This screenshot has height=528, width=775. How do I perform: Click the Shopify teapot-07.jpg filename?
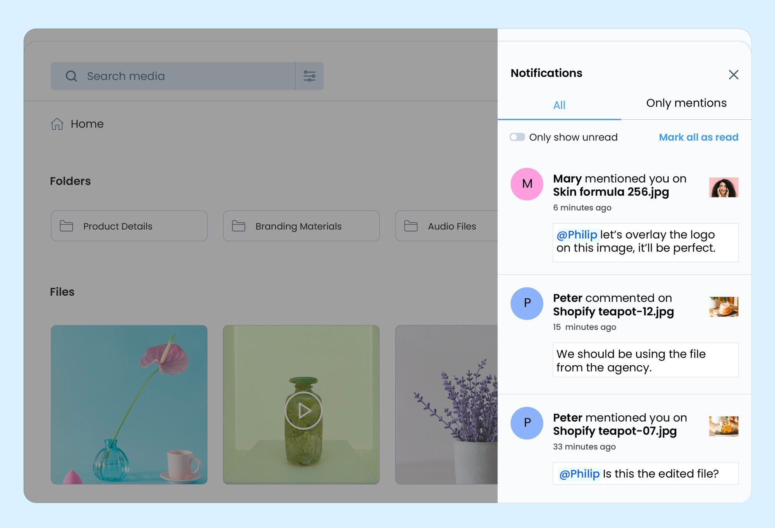coord(615,431)
